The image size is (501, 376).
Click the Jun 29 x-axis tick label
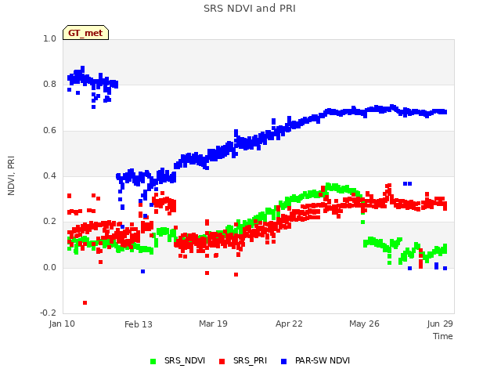440,324
